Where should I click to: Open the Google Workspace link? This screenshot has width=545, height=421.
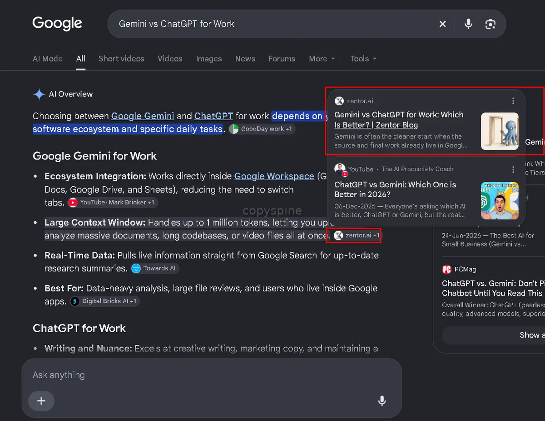[x=274, y=176]
